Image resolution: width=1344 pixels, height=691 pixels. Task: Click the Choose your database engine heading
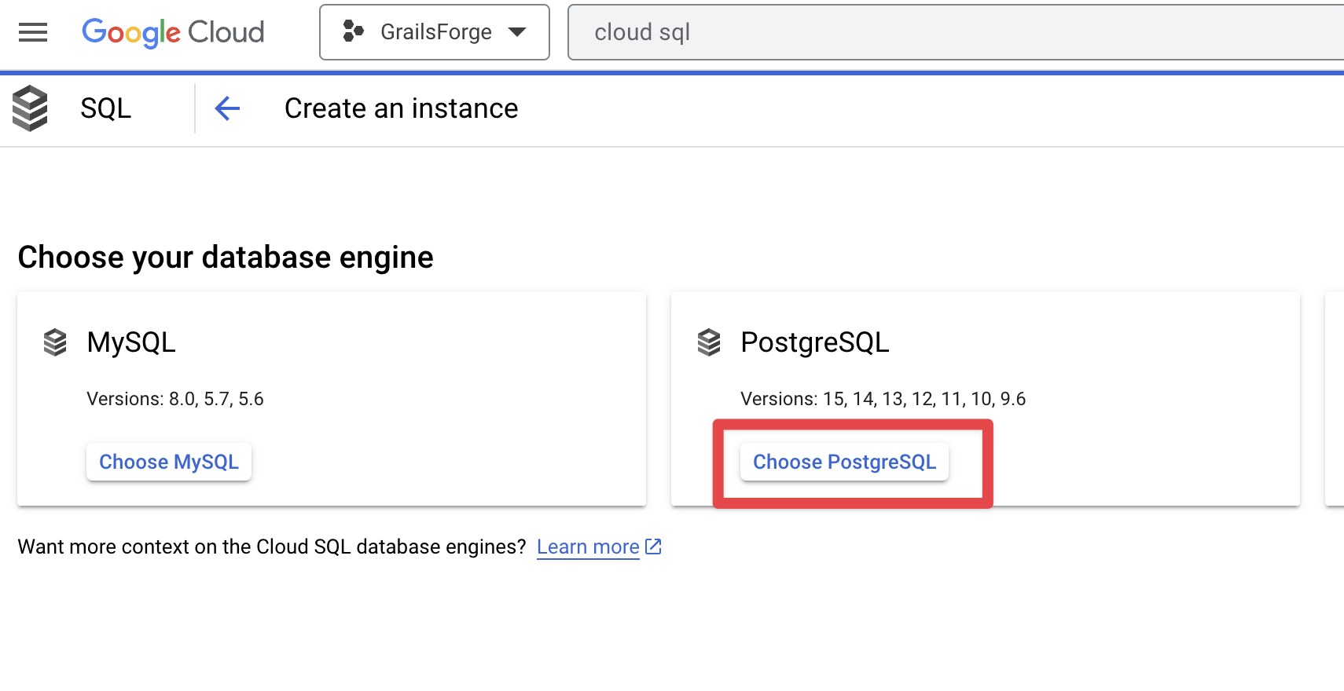[226, 258]
